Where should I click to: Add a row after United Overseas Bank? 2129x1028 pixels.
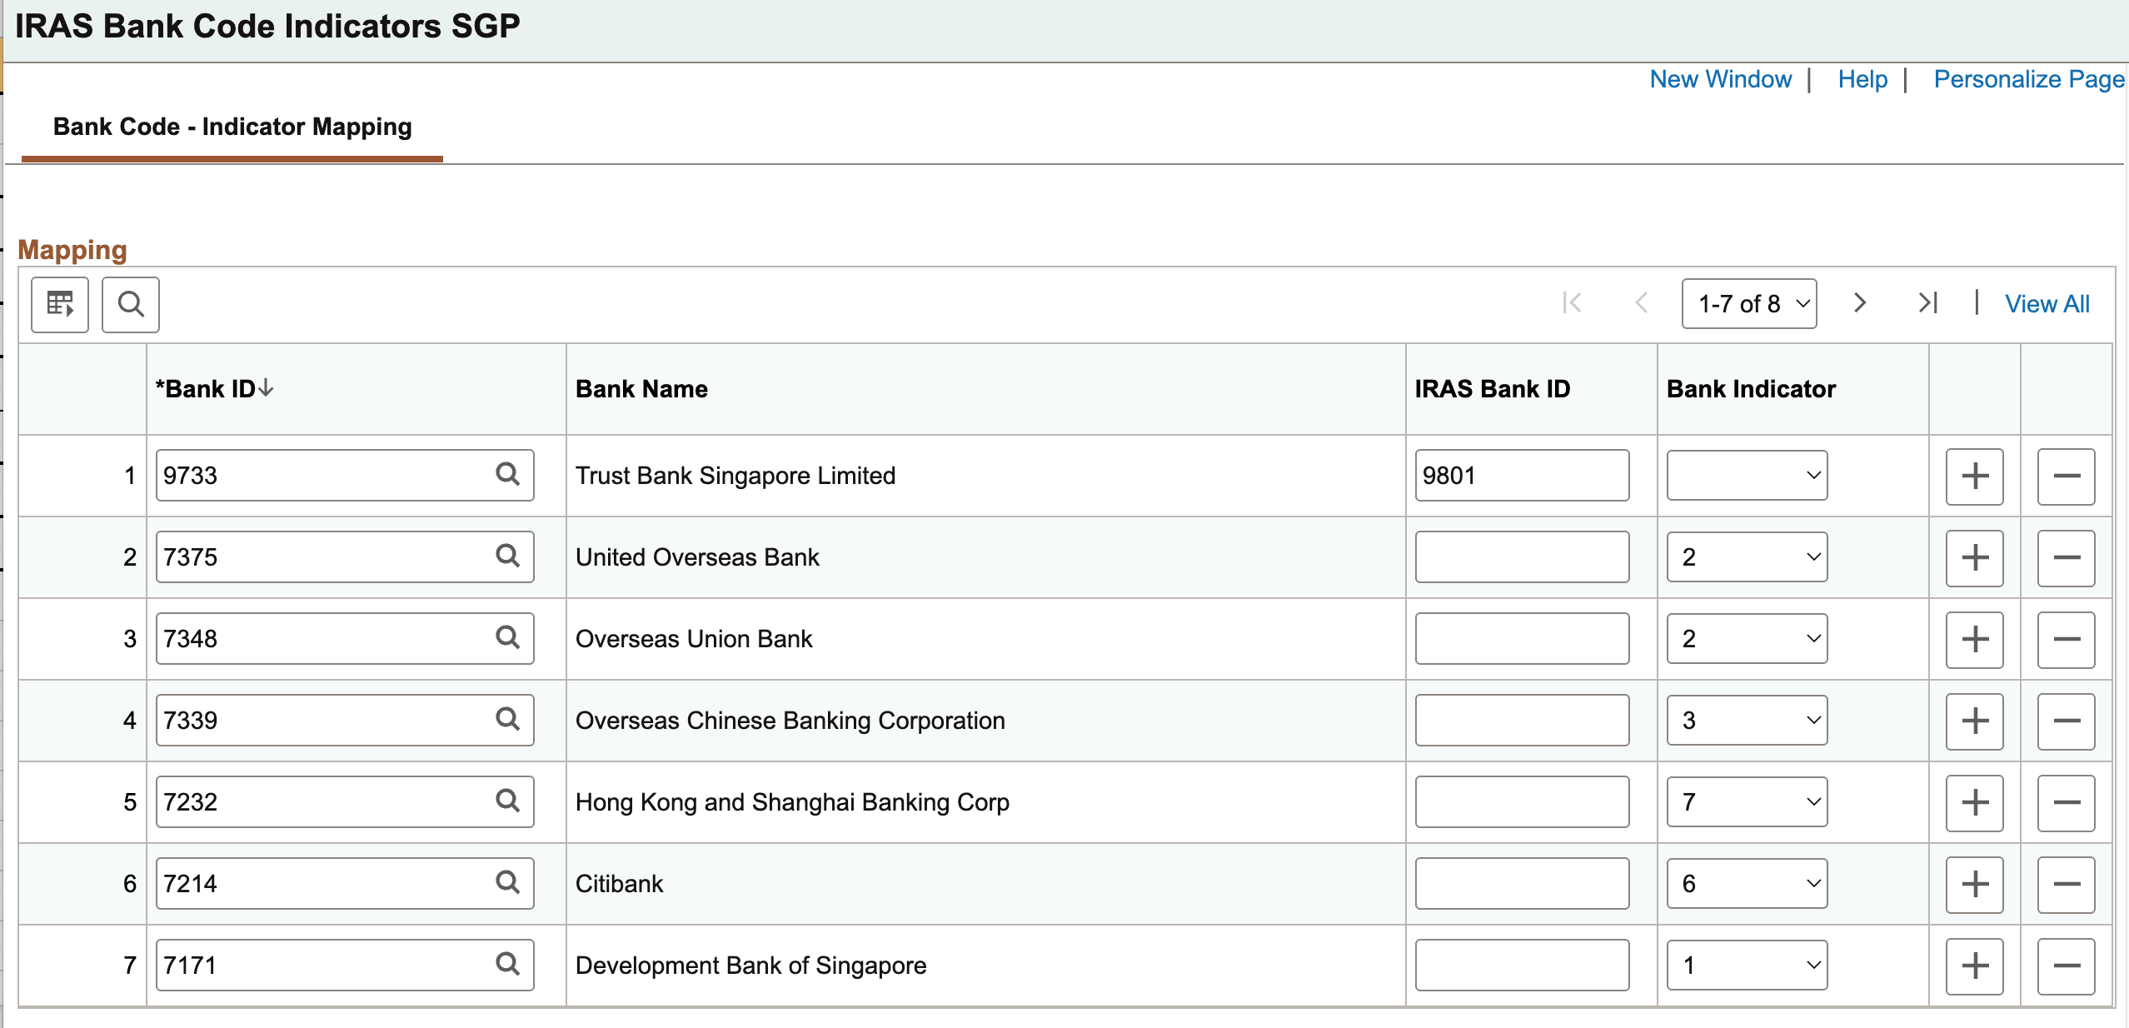point(1975,558)
